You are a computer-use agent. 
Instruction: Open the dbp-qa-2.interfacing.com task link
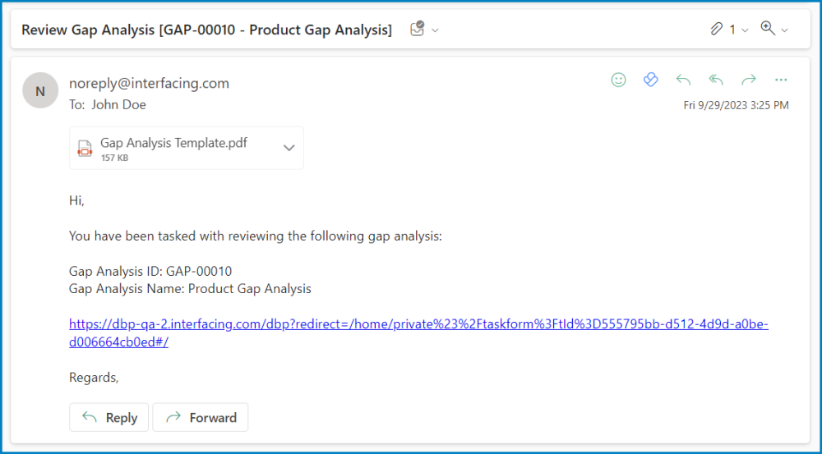click(x=418, y=324)
